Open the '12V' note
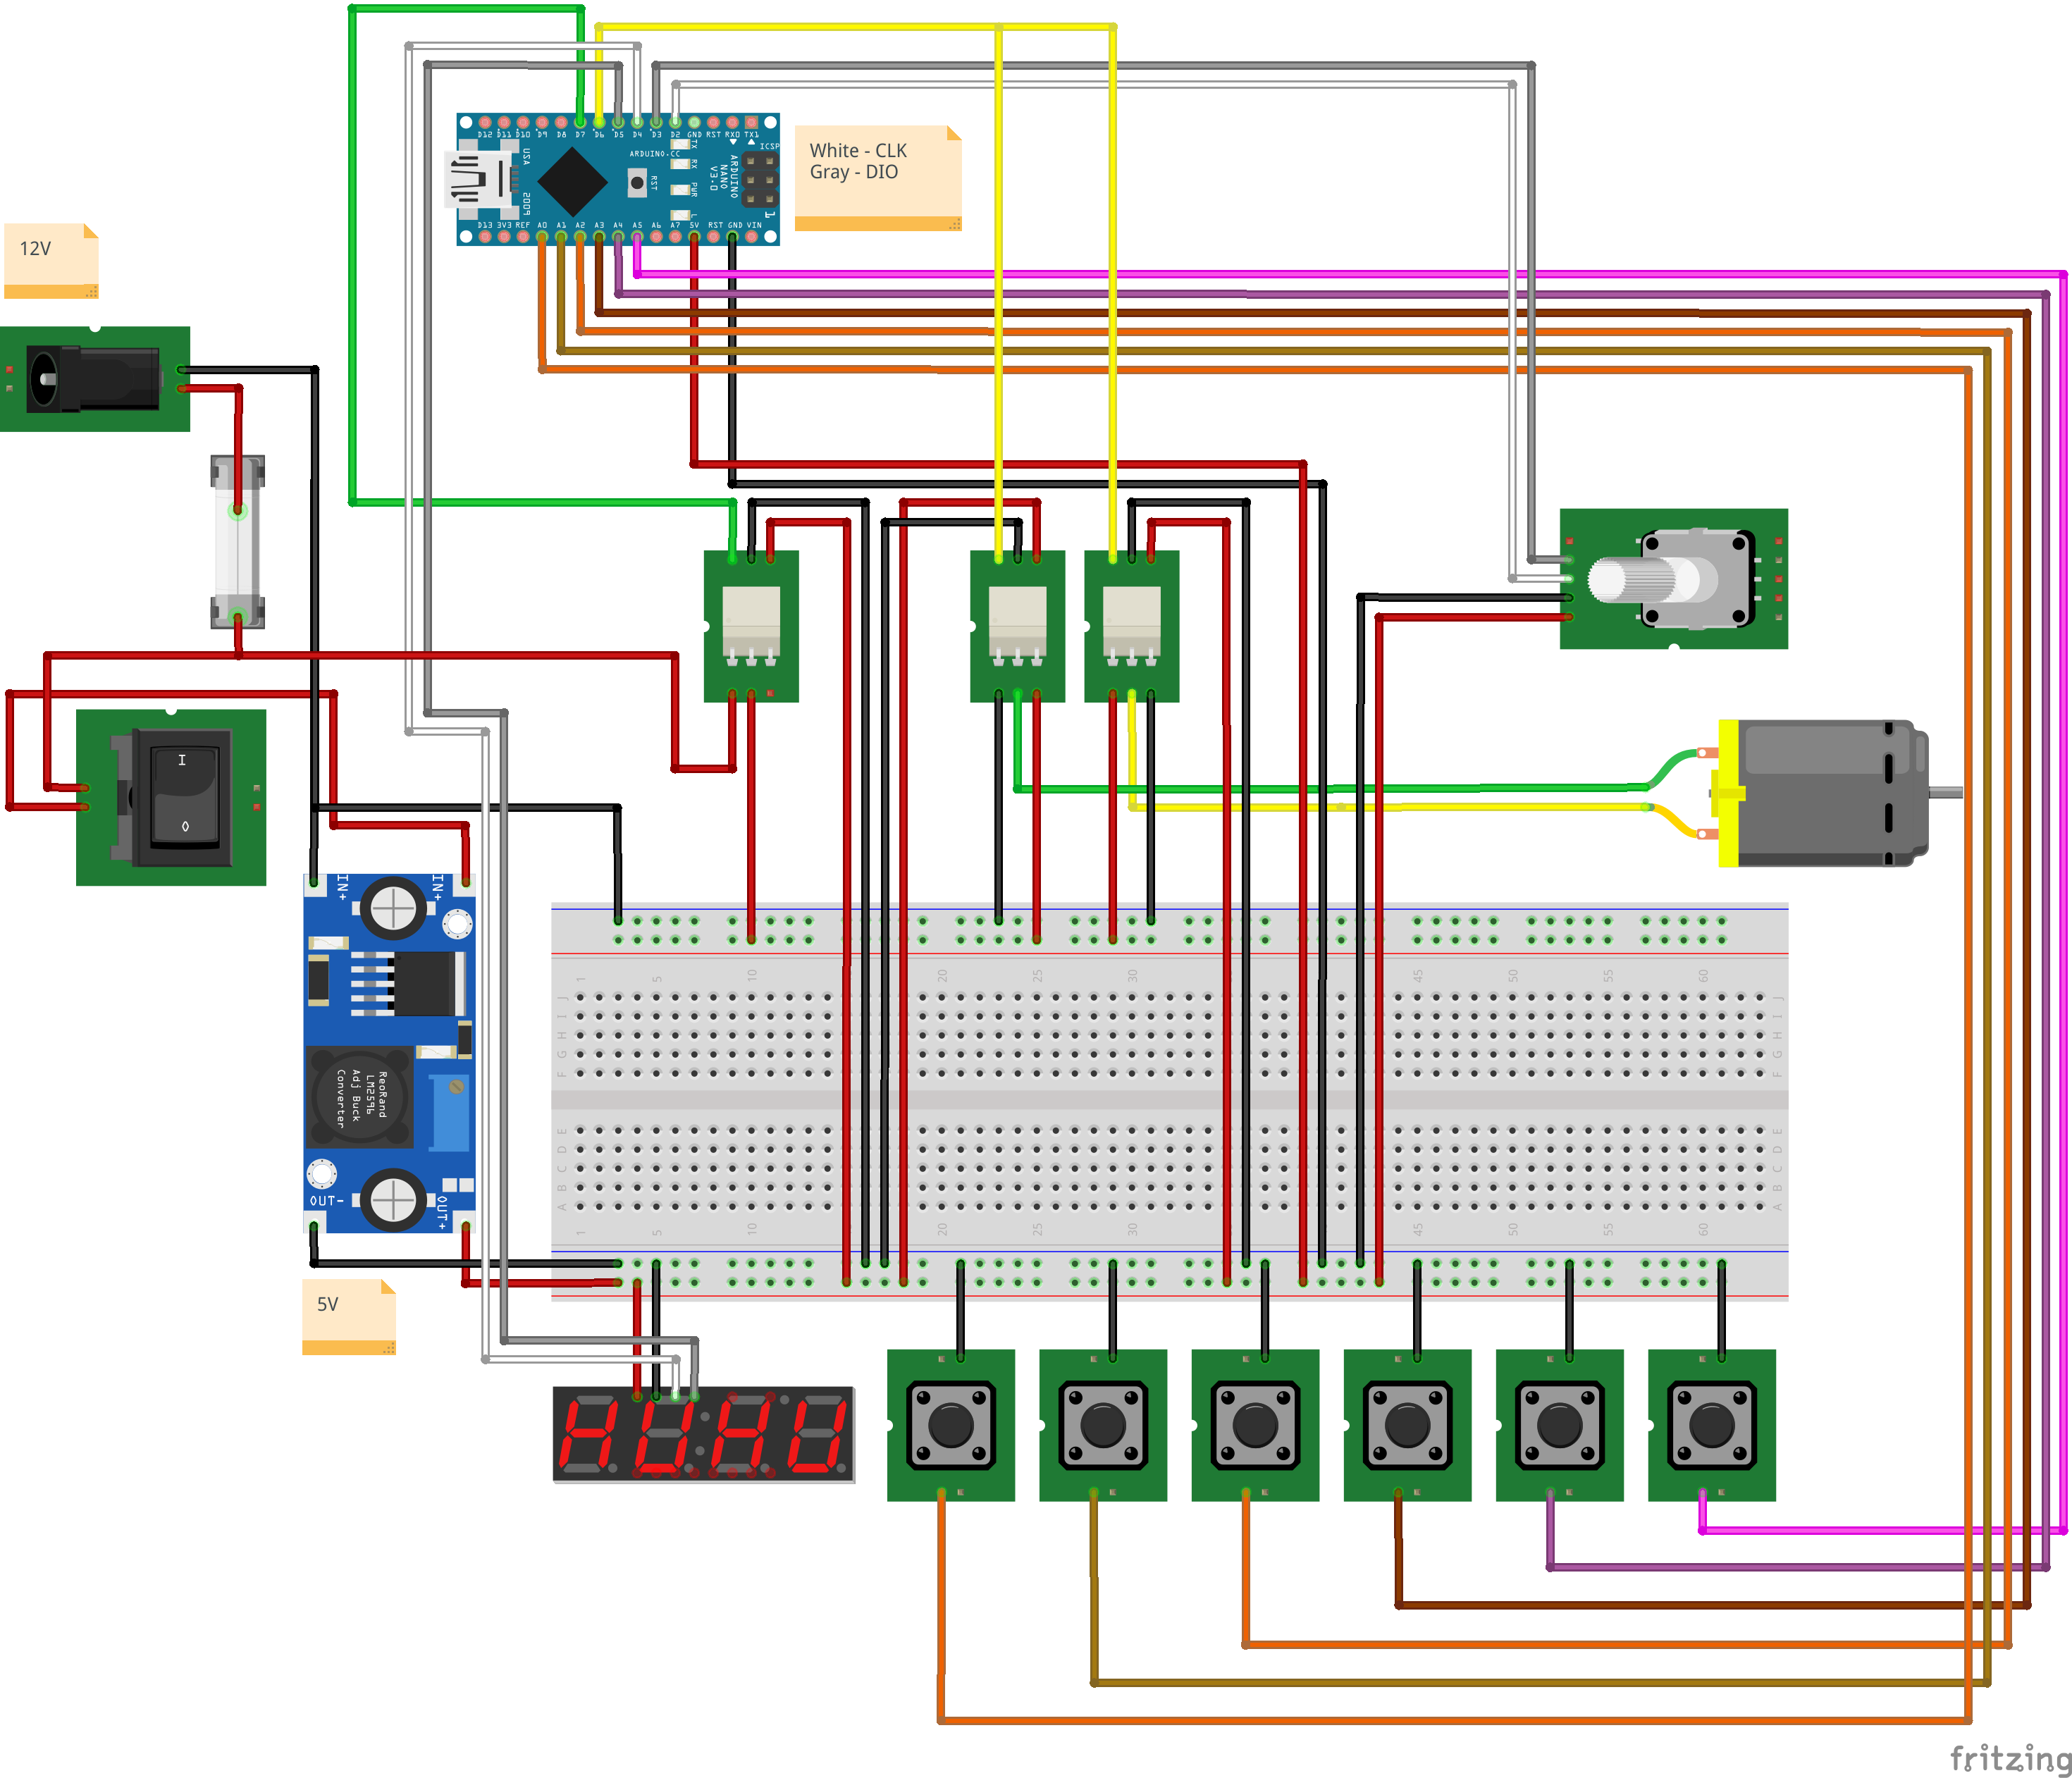 [x=51, y=261]
